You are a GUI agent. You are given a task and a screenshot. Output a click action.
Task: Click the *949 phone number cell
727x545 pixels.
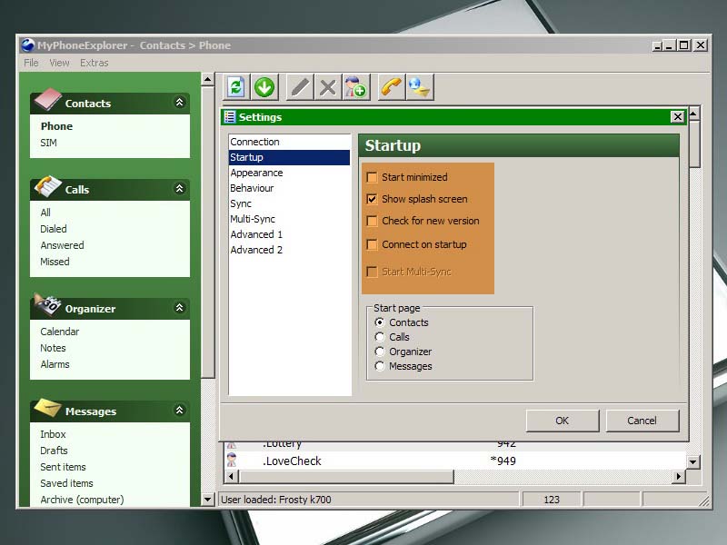503,461
